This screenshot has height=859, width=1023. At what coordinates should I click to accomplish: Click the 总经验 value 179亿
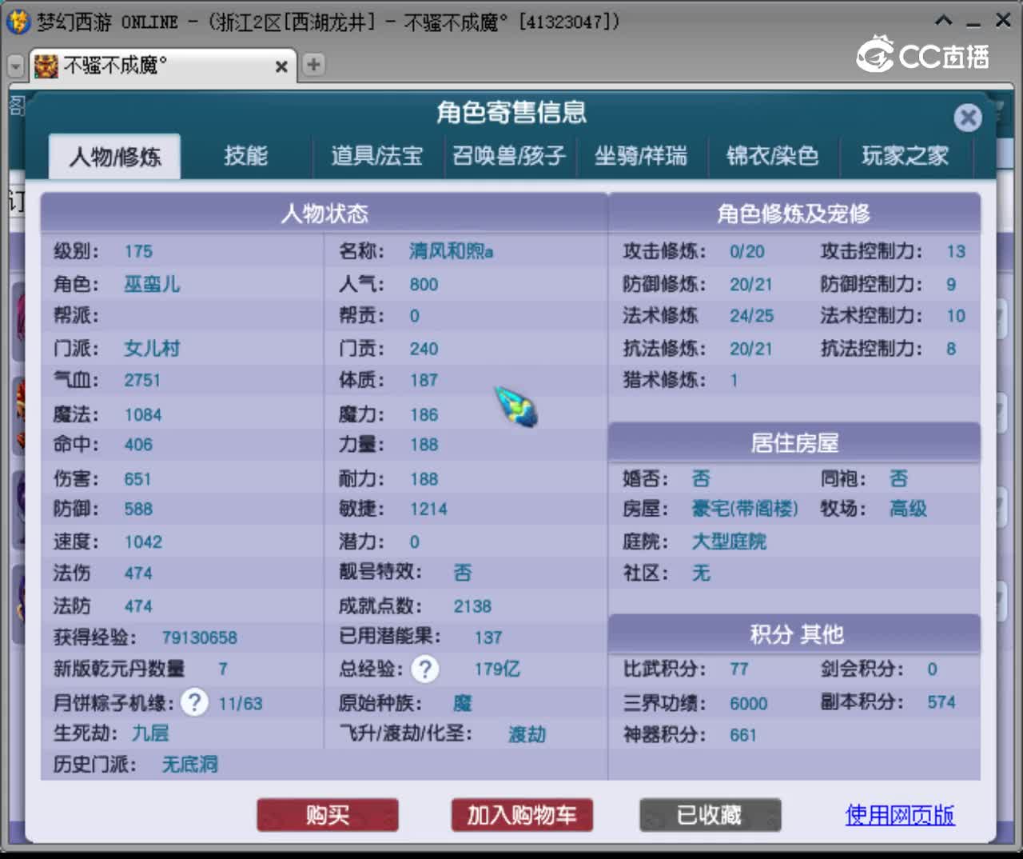point(497,669)
